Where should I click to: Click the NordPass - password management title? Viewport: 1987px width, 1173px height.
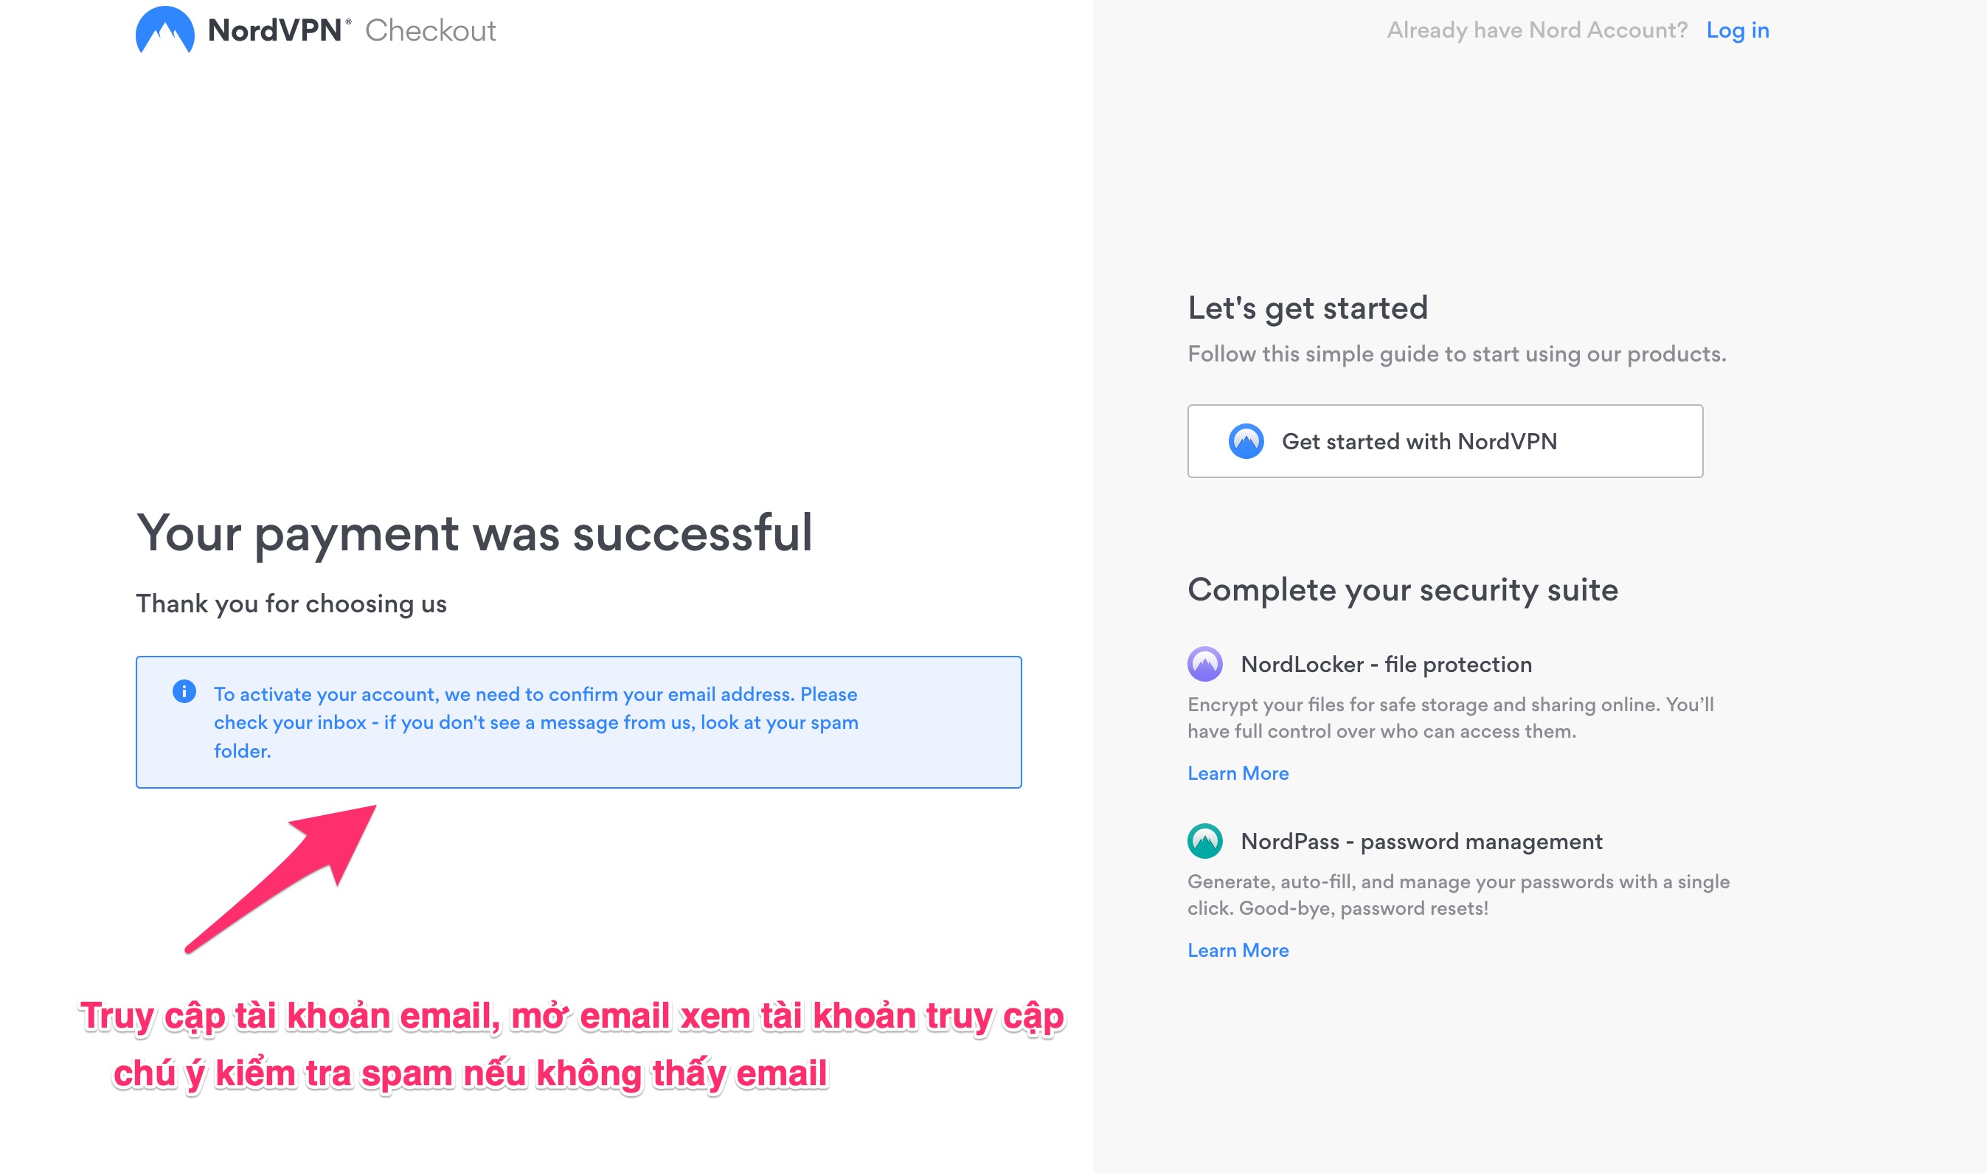pos(1421,842)
